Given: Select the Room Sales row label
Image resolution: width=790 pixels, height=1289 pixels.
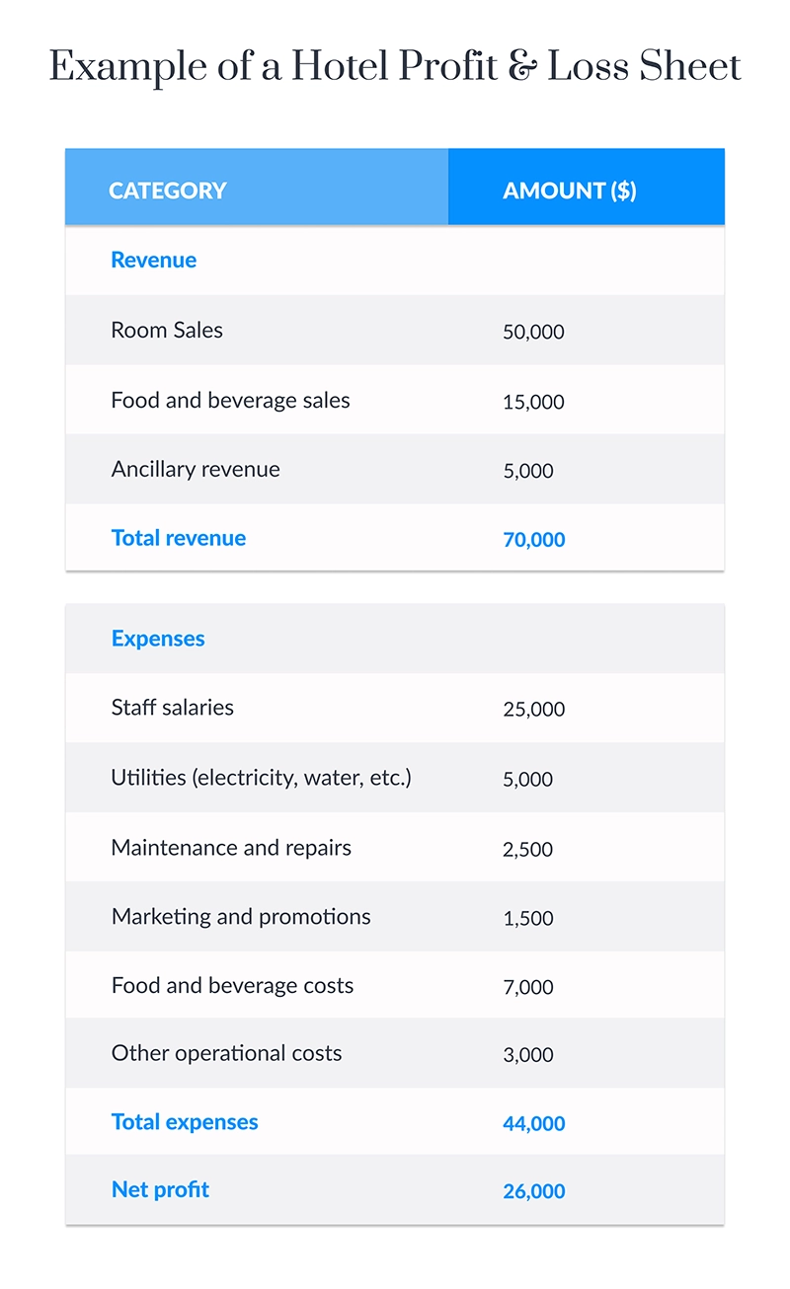Looking at the screenshot, I should [x=167, y=330].
